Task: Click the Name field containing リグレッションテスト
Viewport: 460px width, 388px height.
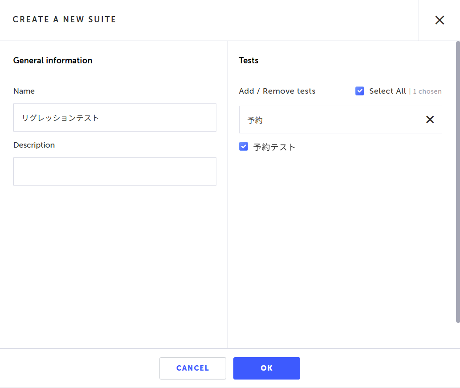Action: (x=115, y=117)
